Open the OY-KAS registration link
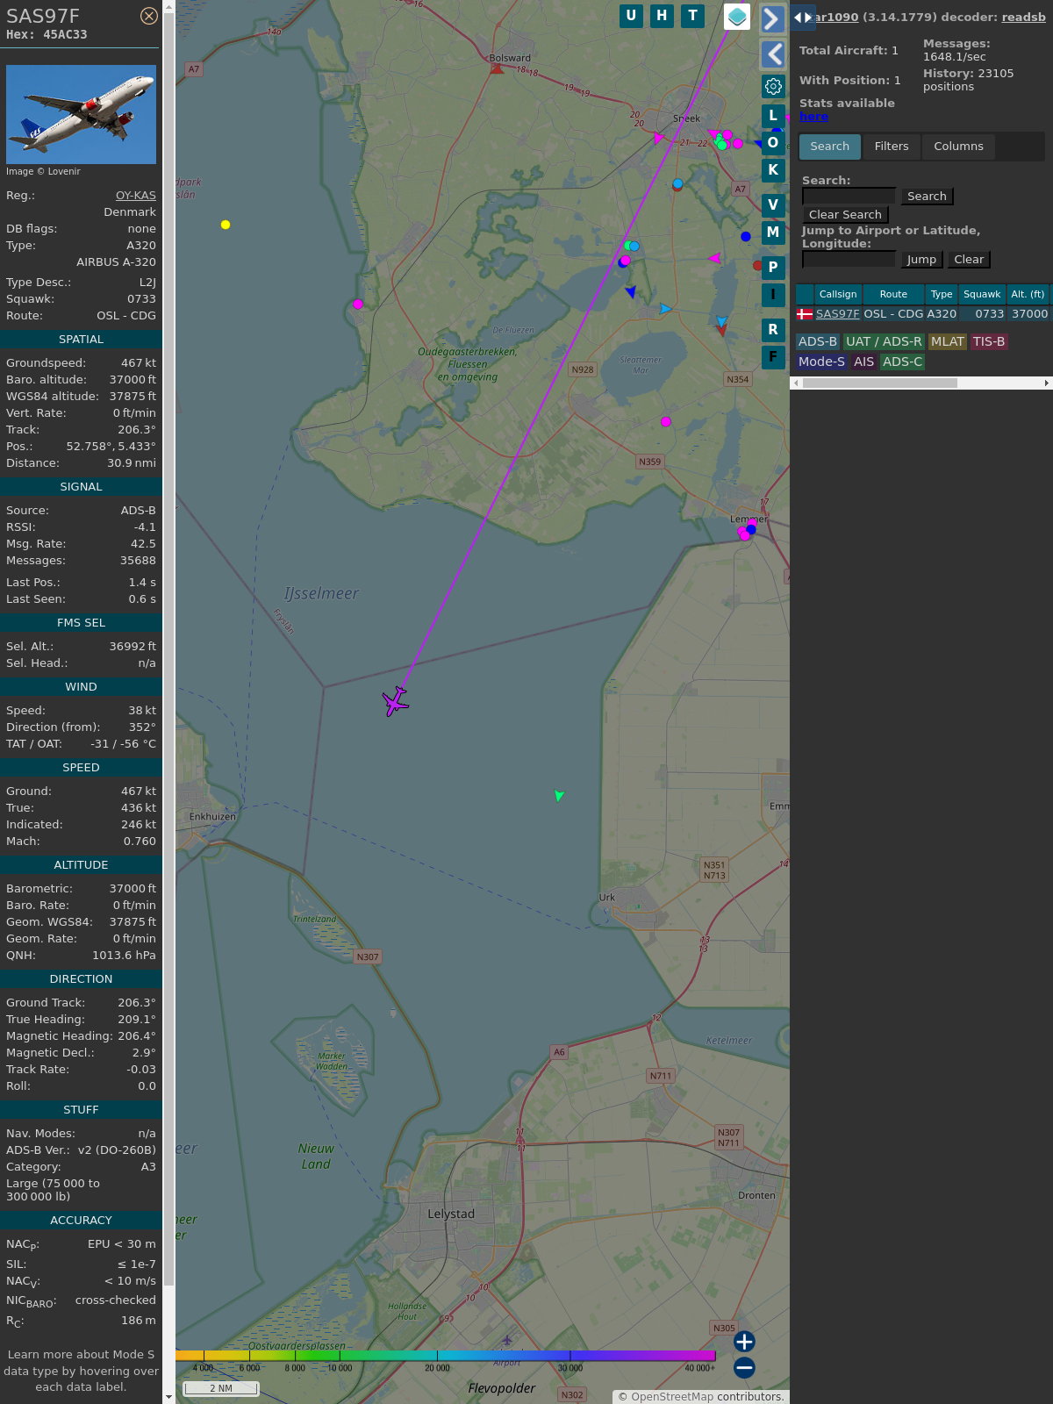The height and width of the screenshot is (1404, 1053). (136, 196)
